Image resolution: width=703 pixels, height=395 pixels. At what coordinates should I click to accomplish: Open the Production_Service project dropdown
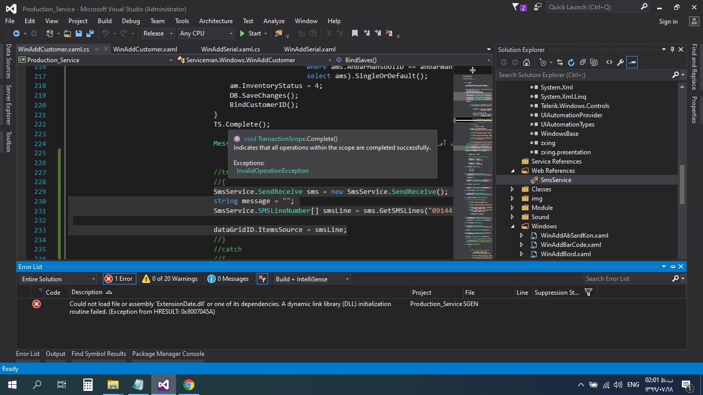click(96, 60)
